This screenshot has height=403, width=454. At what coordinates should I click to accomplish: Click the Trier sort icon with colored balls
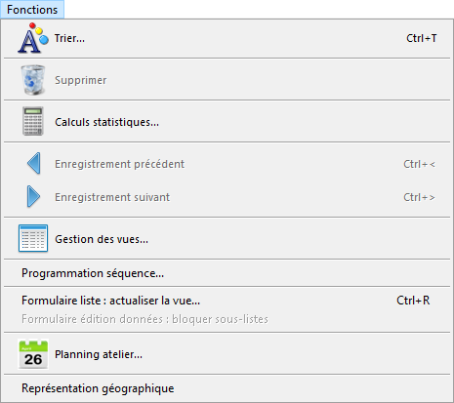click(x=33, y=38)
